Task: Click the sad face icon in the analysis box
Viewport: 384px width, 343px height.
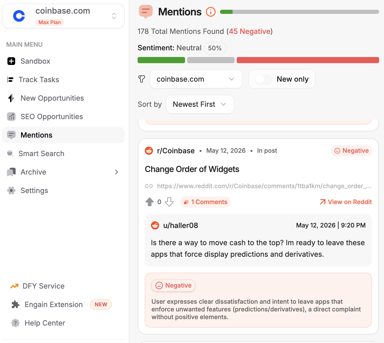Action: [159, 285]
